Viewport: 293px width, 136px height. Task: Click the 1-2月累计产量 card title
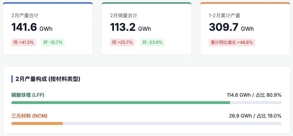click(x=224, y=16)
